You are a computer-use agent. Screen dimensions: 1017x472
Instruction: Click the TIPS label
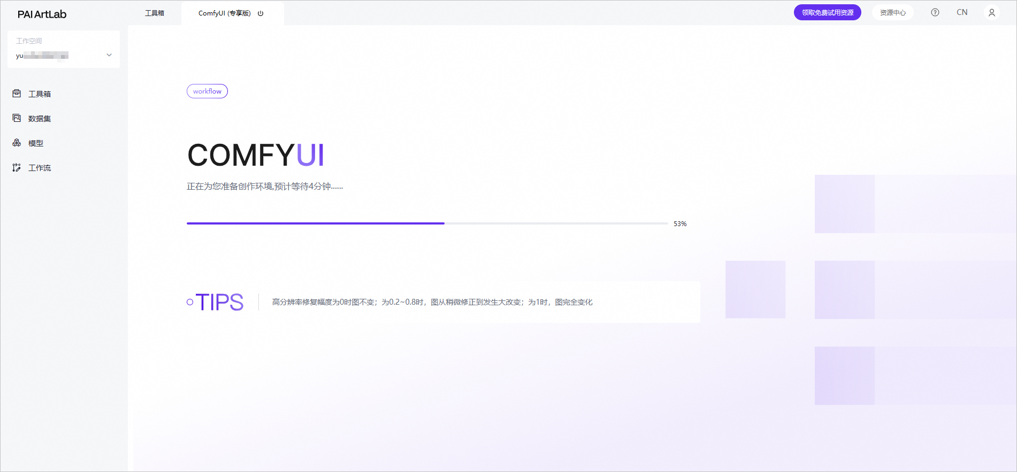tap(219, 302)
